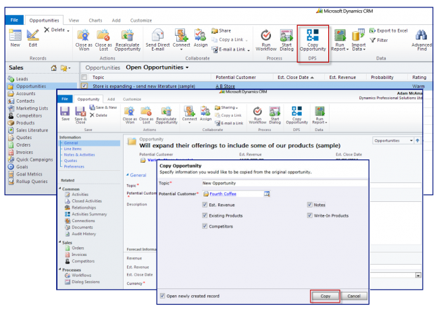Click Assign icon in main window ribbon

[x=201, y=38]
